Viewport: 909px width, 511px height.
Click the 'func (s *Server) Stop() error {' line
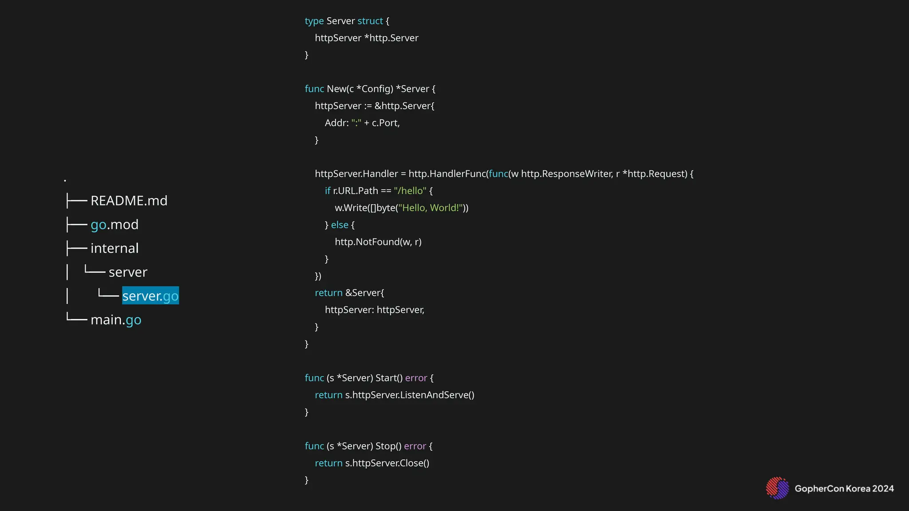(x=369, y=446)
